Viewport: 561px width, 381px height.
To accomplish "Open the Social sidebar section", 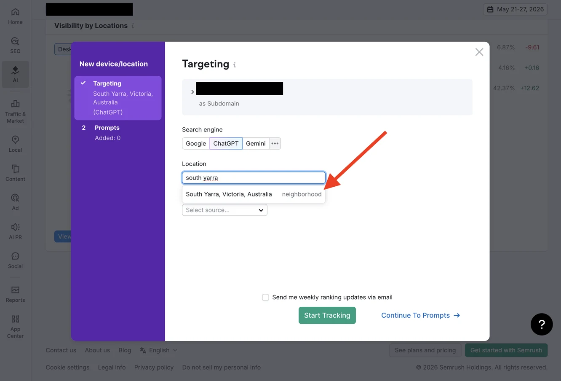I will (15, 260).
